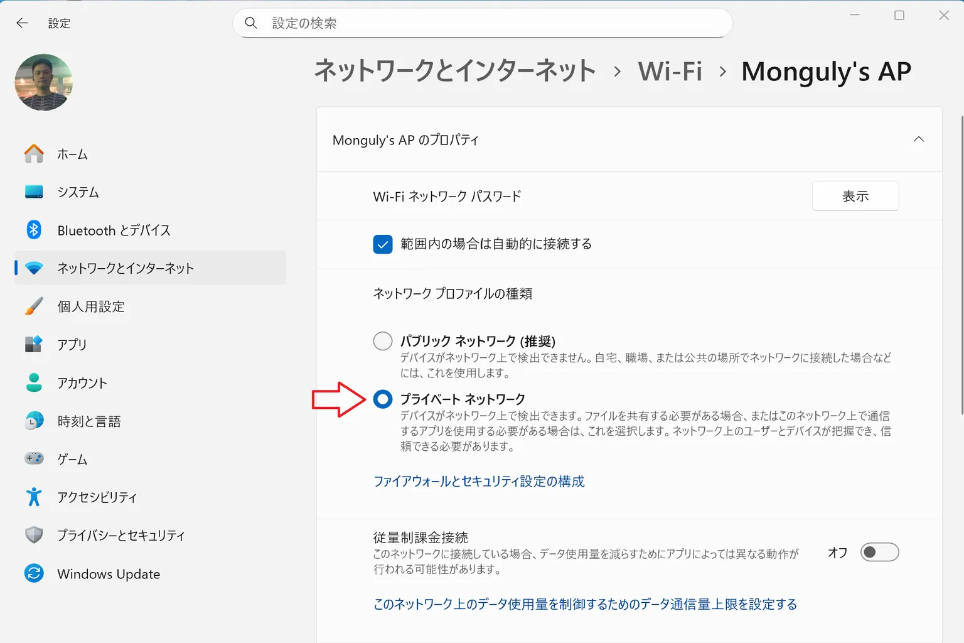Click the vertical scrollbar
Image resolution: width=964 pixels, height=643 pixels.
(x=961, y=264)
